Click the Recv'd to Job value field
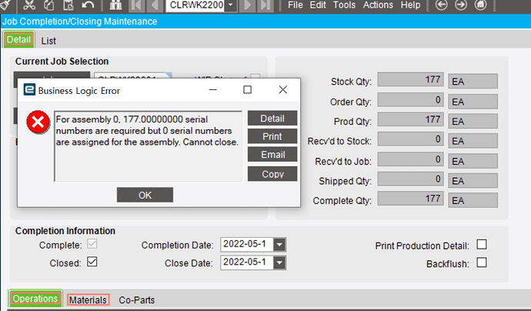 (410, 159)
